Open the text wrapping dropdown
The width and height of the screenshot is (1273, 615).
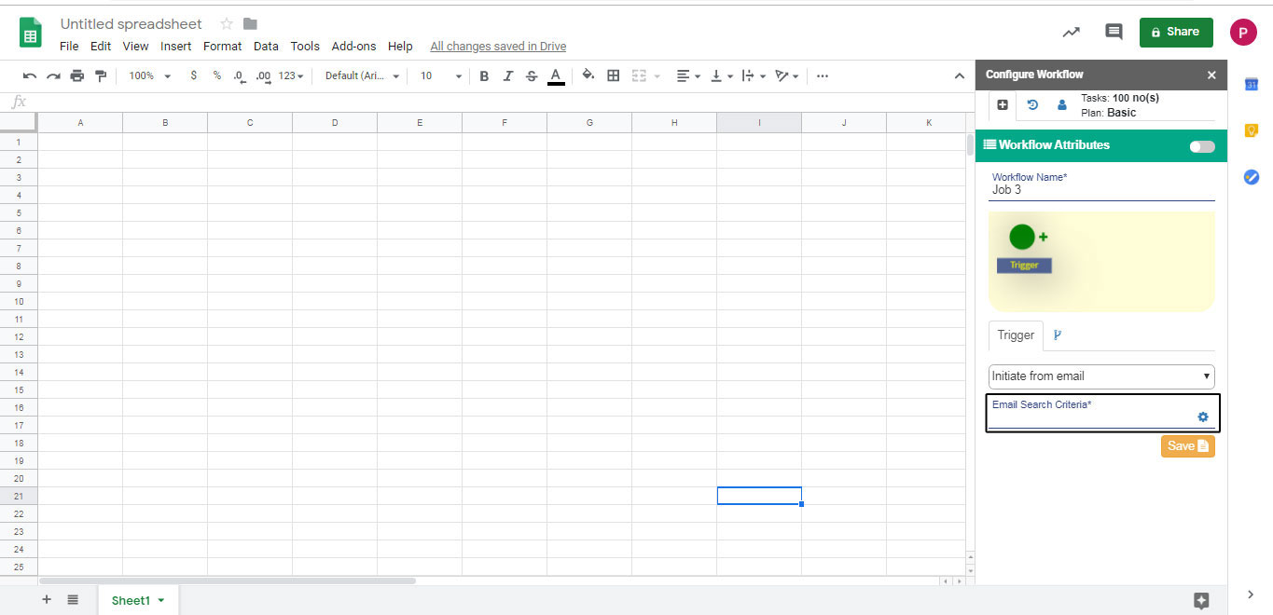click(x=754, y=75)
